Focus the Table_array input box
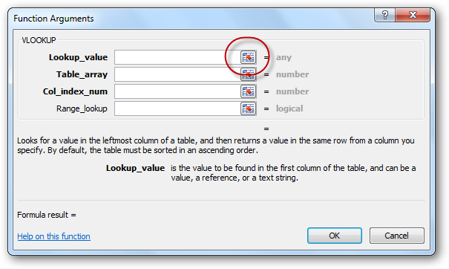 click(x=177, y=74)
